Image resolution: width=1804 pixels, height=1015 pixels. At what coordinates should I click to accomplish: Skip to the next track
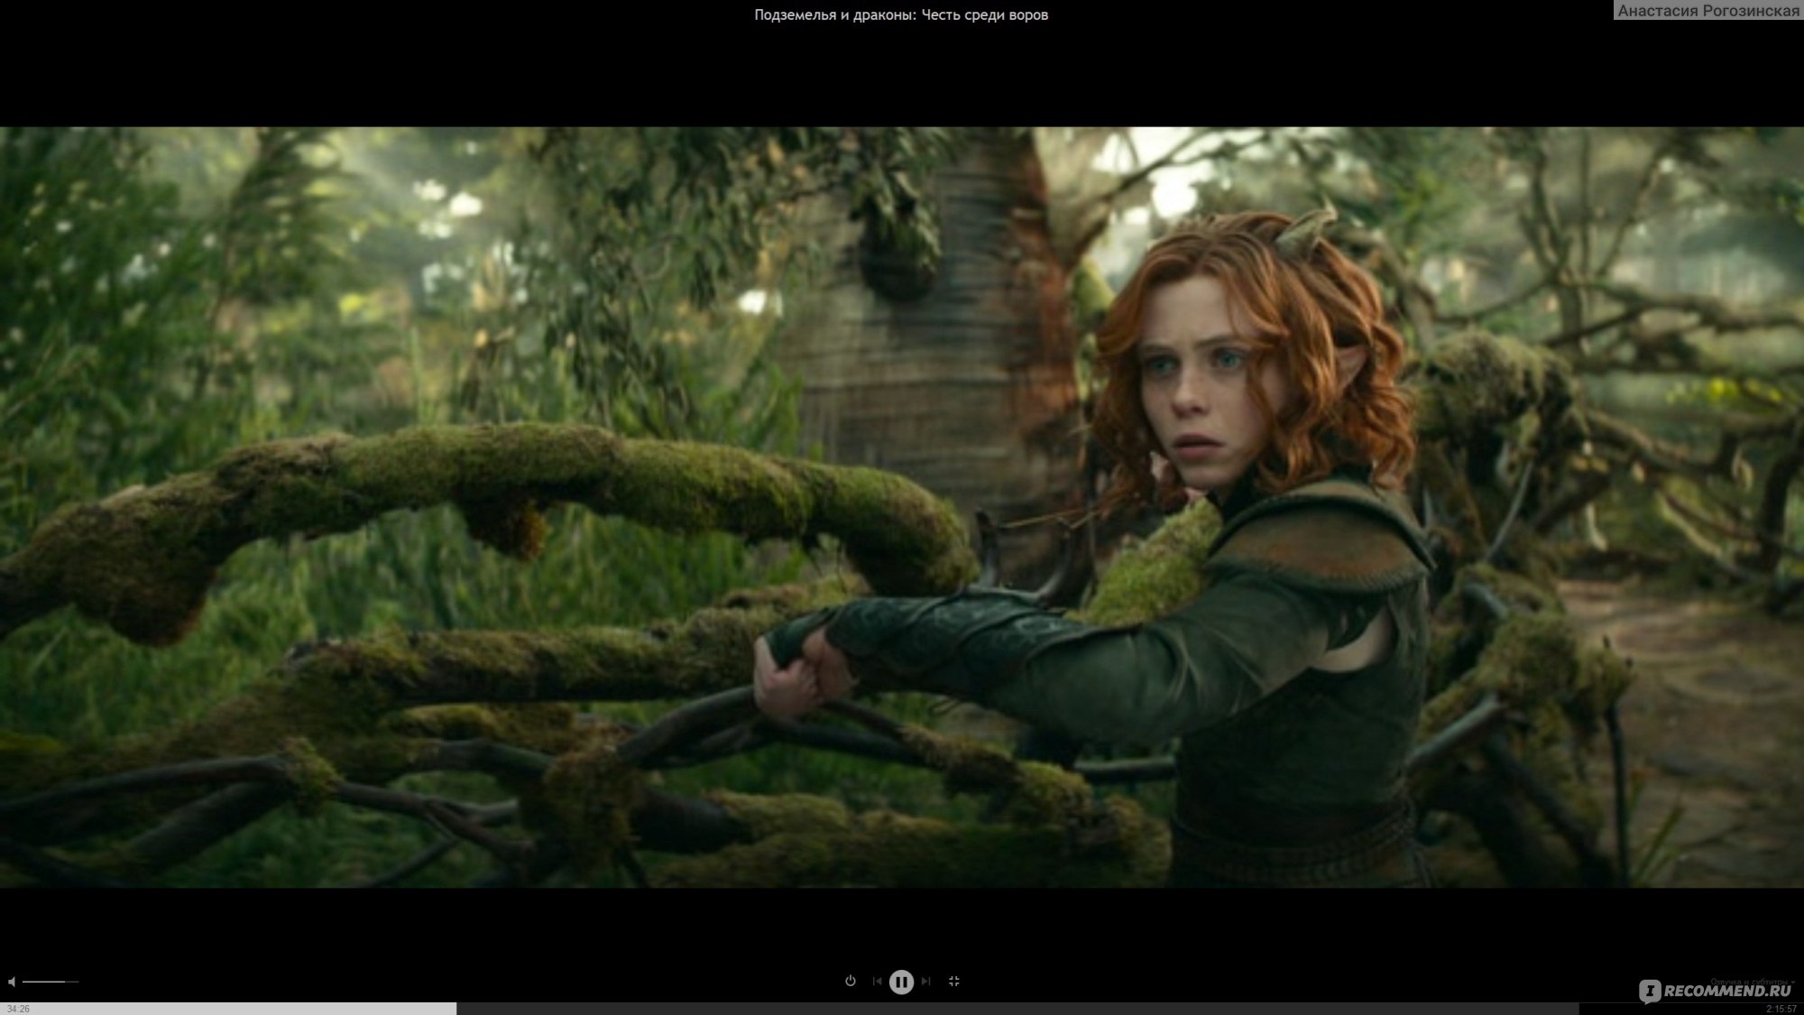(925, 982)
